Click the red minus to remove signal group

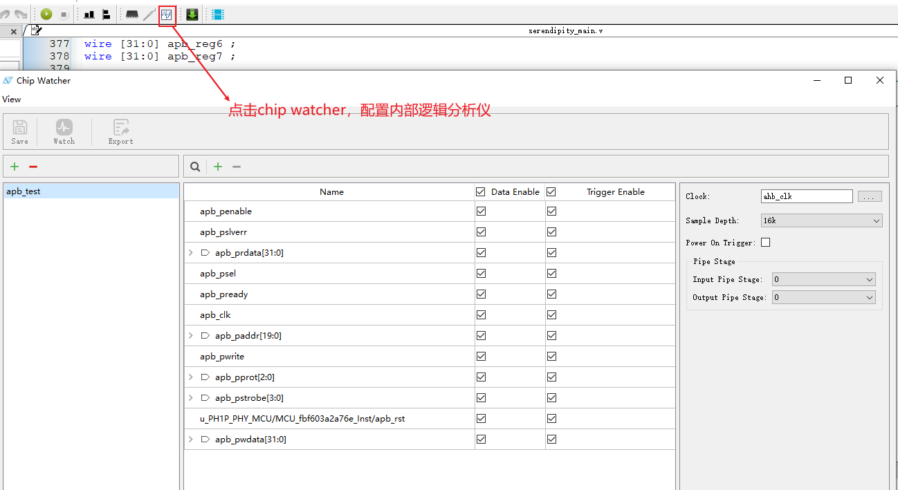pos(32,166)
